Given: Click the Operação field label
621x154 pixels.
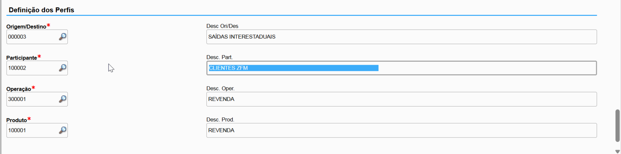Looking at the screenshot, I should pyautogui.click(x=19, y=89).
